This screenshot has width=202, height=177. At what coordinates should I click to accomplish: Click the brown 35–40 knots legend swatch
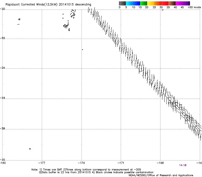[172, 3]
